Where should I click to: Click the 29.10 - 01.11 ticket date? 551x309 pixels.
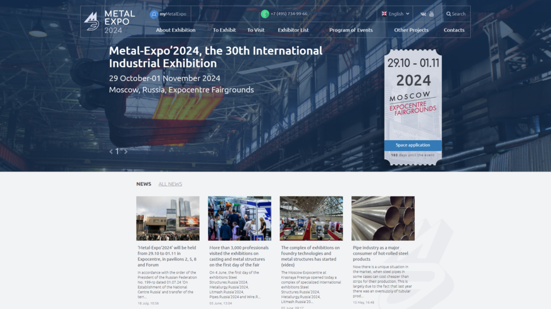coord(413,63)
